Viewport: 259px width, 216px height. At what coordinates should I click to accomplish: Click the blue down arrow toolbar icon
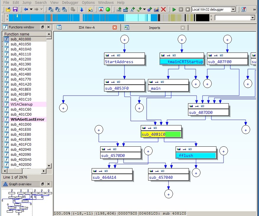(82, 9)
